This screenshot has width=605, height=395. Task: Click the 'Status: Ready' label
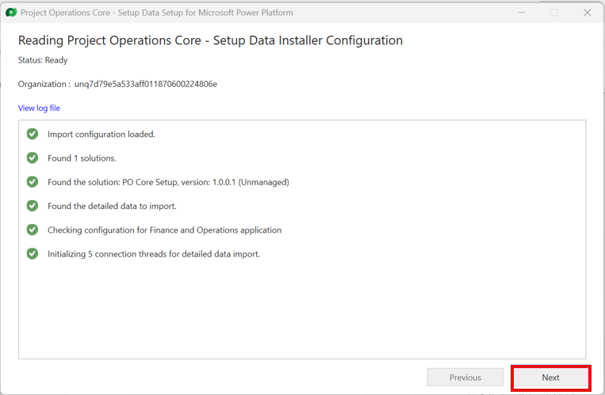pos(43,60)
